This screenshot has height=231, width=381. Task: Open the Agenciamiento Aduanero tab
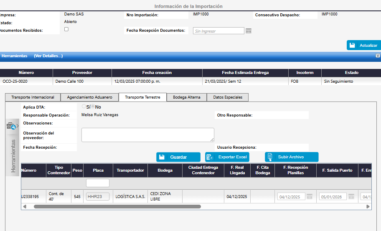coord(89,97)
